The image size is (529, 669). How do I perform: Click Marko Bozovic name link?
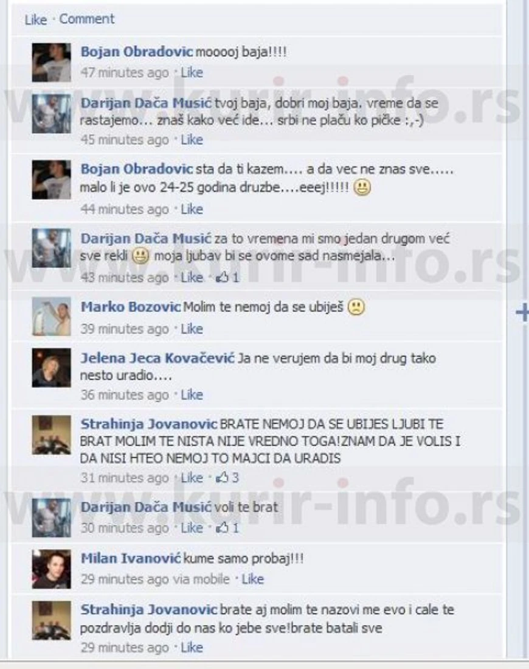[131, 307]
